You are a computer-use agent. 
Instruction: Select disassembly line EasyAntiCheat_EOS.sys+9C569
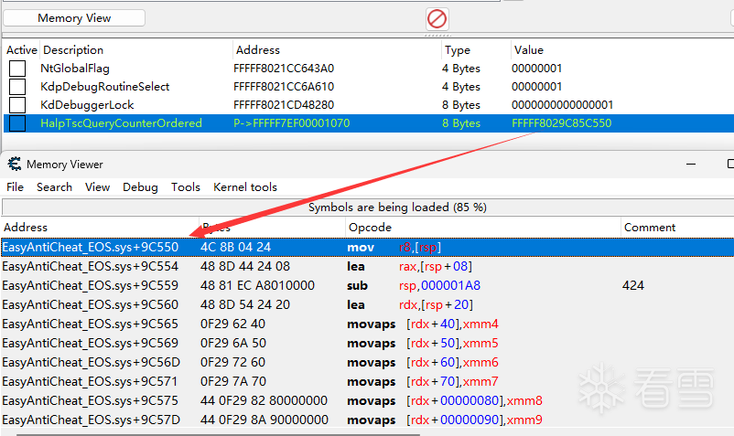point(367,343)
